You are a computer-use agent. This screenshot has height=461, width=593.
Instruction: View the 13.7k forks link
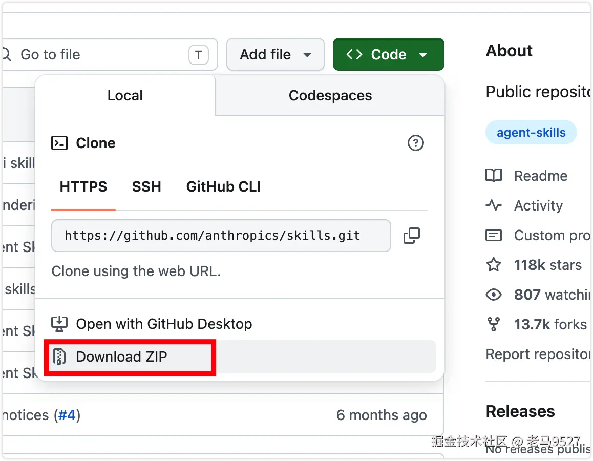point(550,324)
